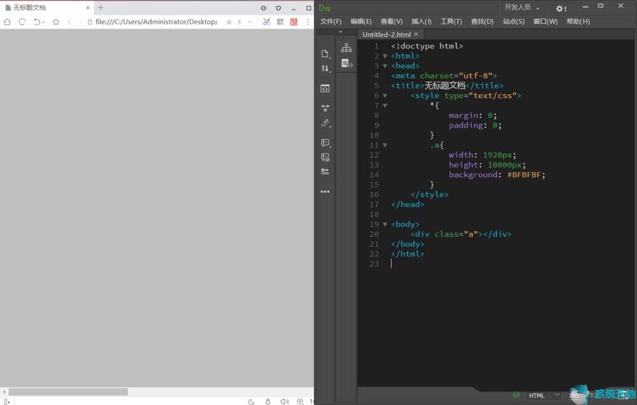637x405 pixels.
Task: Click the browser Home icon
Action: [7, 22]
